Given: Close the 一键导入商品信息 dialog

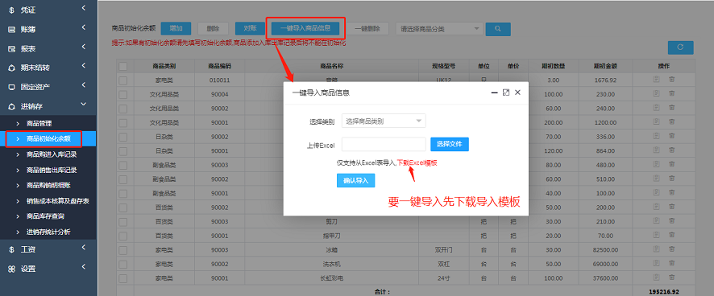Looking at the screenshot, I should tap(517, 92).
